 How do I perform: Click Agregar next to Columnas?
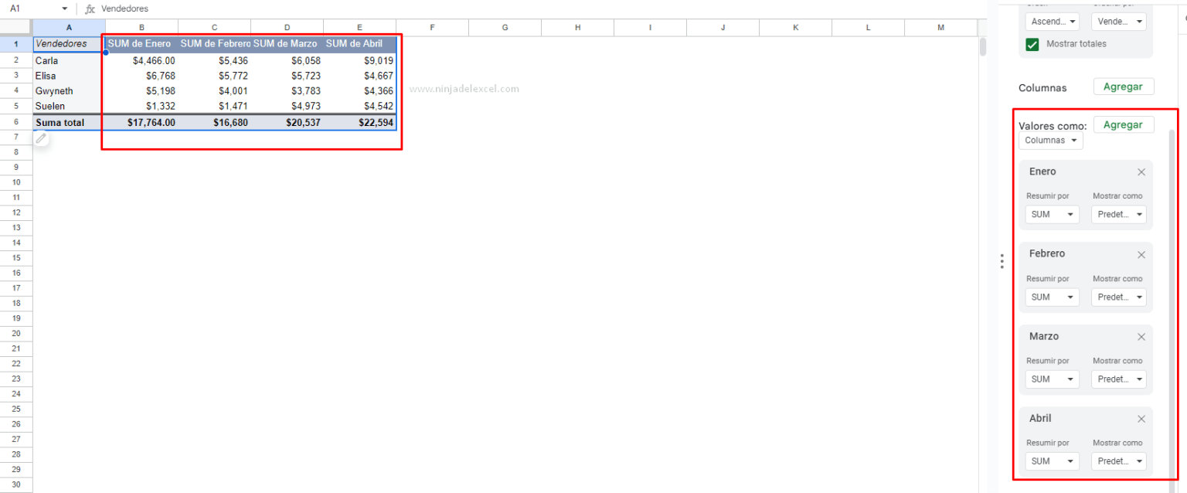click(1124, 86)
